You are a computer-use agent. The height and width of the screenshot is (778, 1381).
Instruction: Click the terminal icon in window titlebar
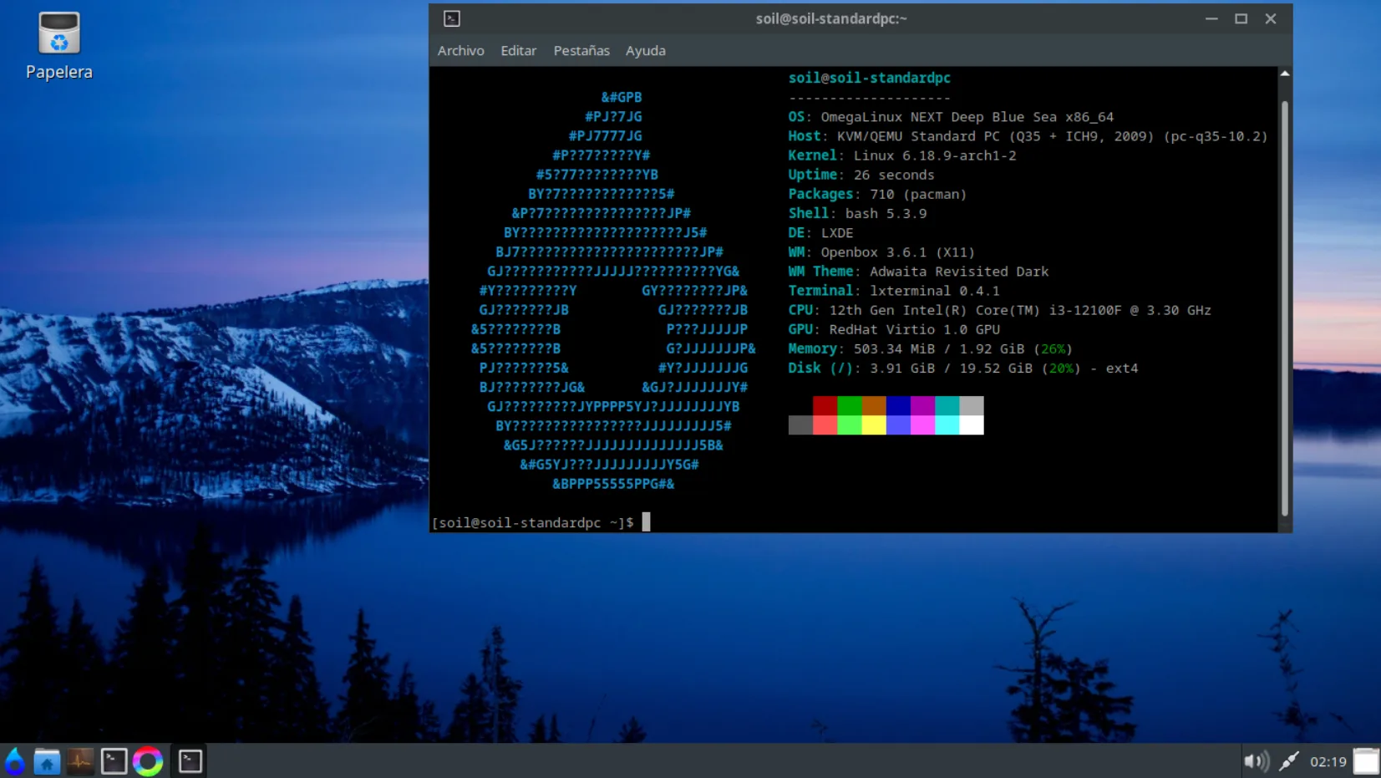(452, 18)
